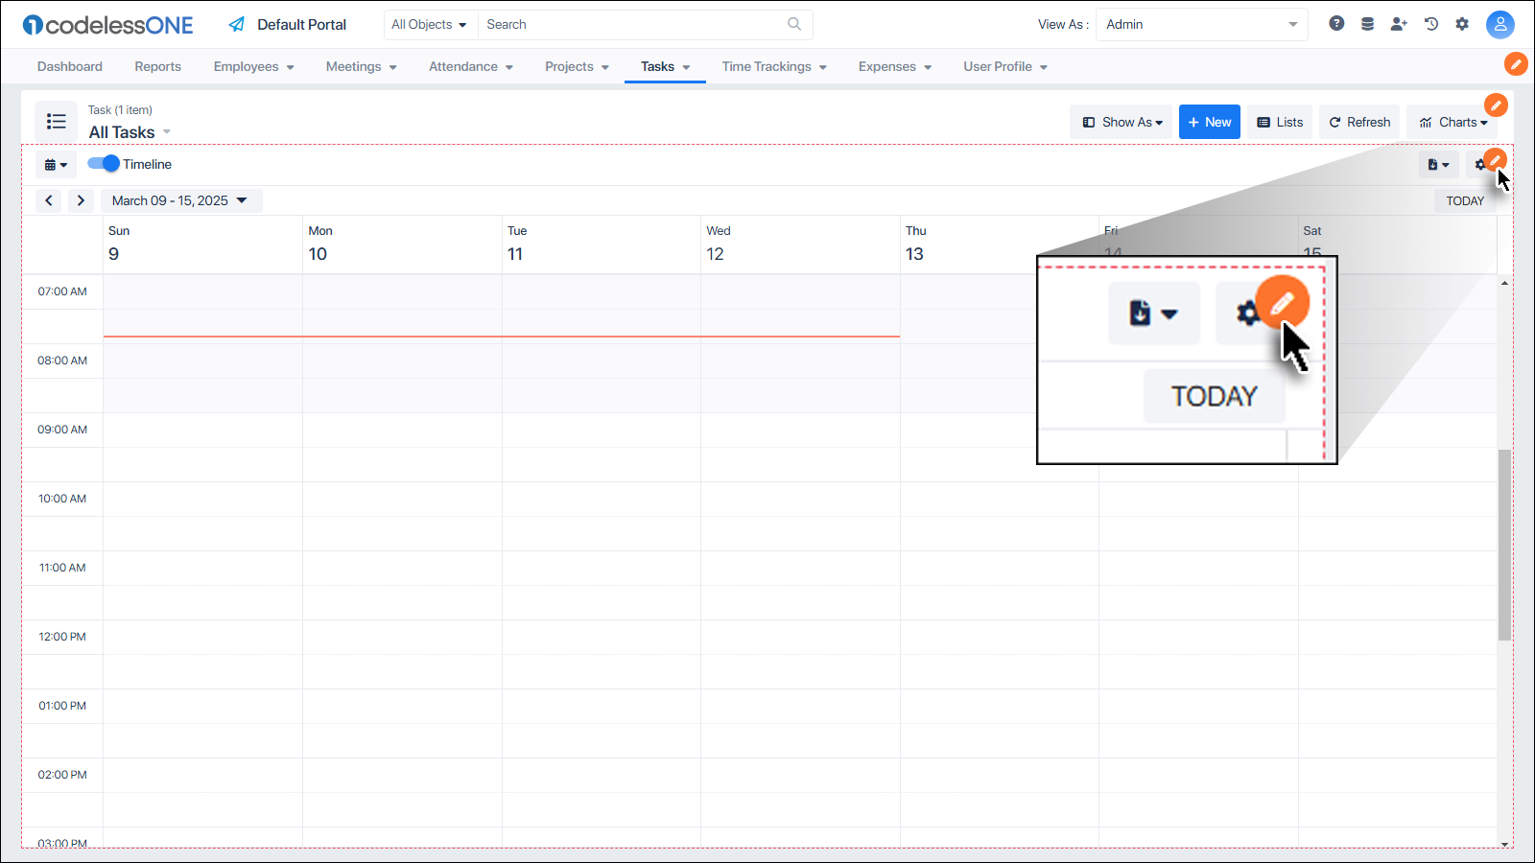Screen dimensions: 1535x863
Task: Open the help question mark icon
Action: point(1336,24)
